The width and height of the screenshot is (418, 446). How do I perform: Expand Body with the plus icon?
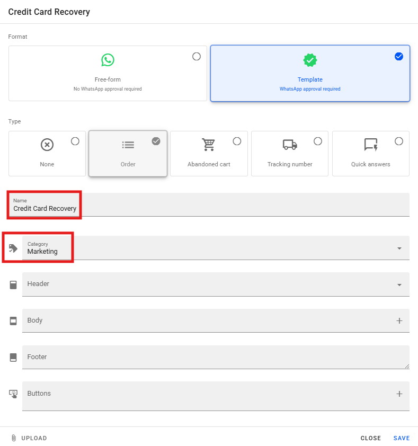[x=399, y=321]
